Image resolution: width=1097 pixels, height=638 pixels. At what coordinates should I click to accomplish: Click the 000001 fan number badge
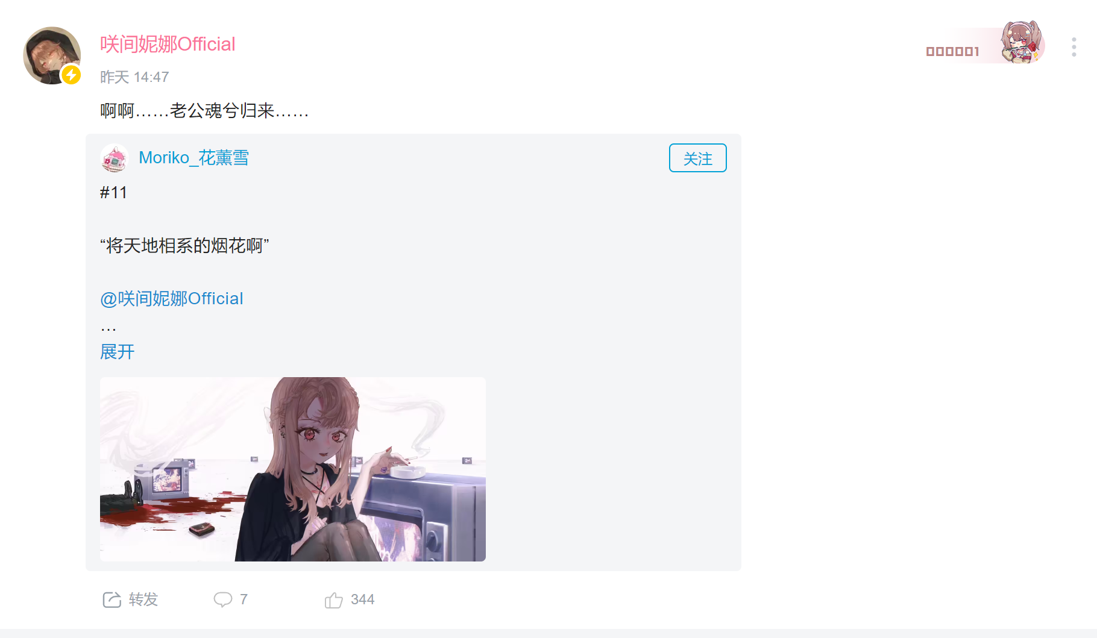coord(952,52)
